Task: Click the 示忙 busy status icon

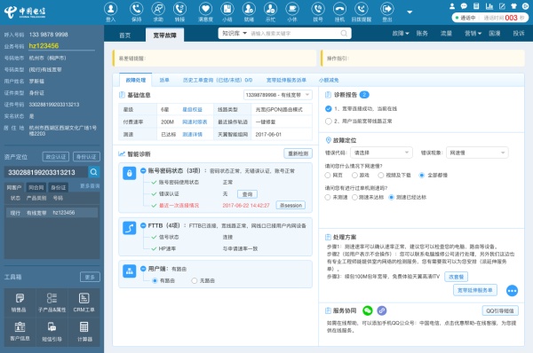Action: 271,9
